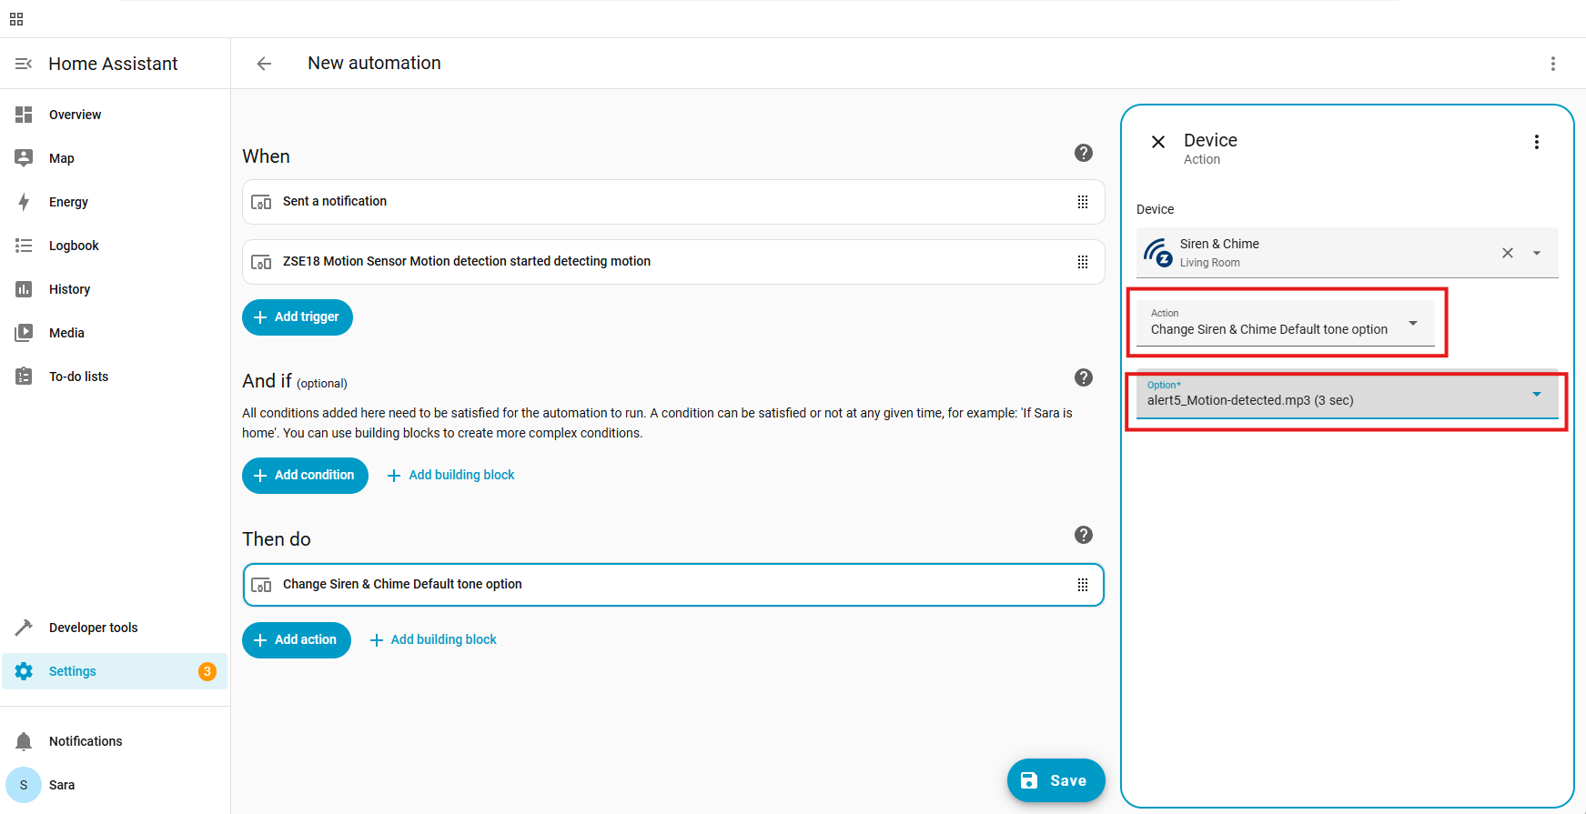Open Overview dashboard in sidebar
Image resolution: width=1586 pixels, height=814 pixels.
(115, 115)
